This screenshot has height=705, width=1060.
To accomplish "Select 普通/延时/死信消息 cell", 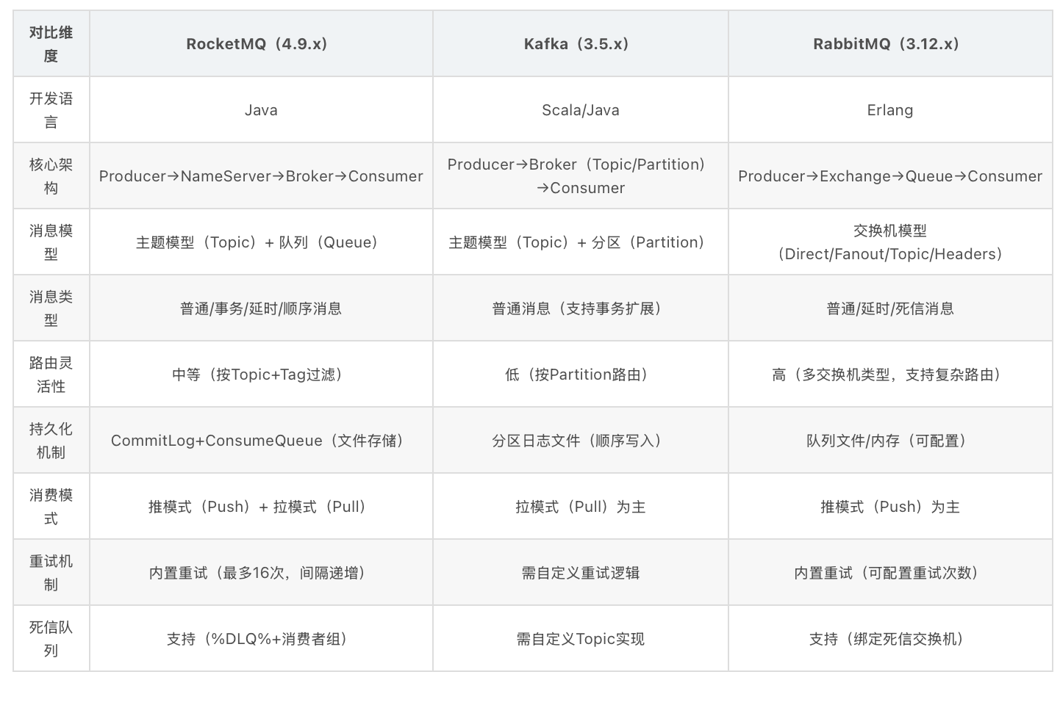I will [x=890, y=308].
